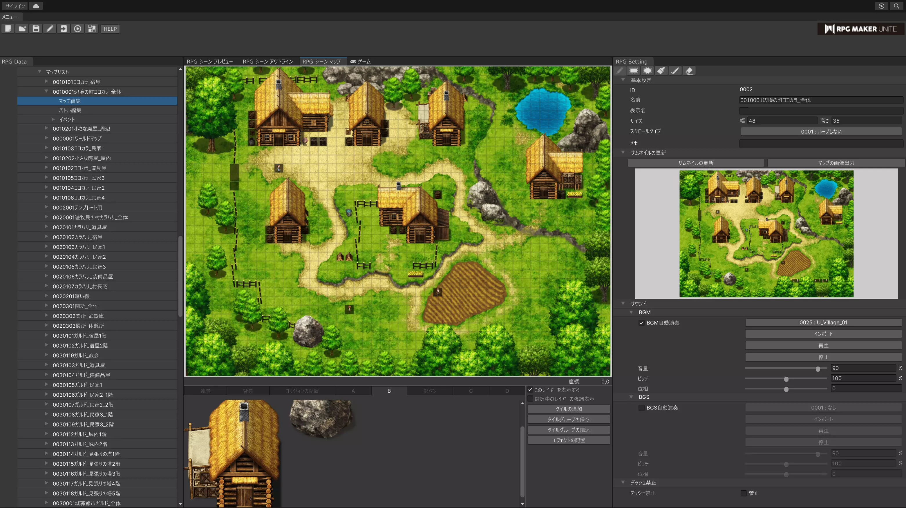Open the スクロールタイプ dropdown
This screenshot has width=906, height=508.
[821, 131]
